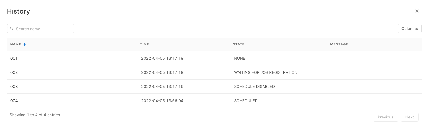Click the NAME sort arrow icon
The image size is (428, 124).
pos(25,44)
